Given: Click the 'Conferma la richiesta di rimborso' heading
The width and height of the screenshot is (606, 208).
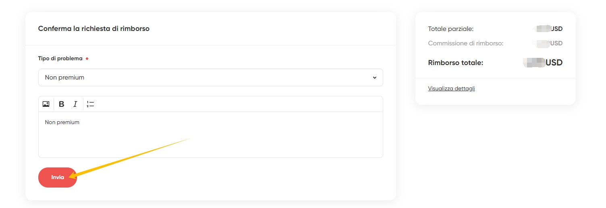Looking at the screenshot, I should 94,29.
